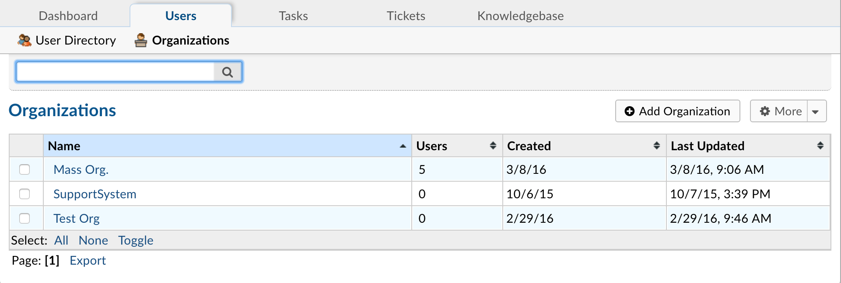Image resolution: width=841 pixels, height=283 pixels.
Task: Click the Users column header text
Action: (432, 146)
